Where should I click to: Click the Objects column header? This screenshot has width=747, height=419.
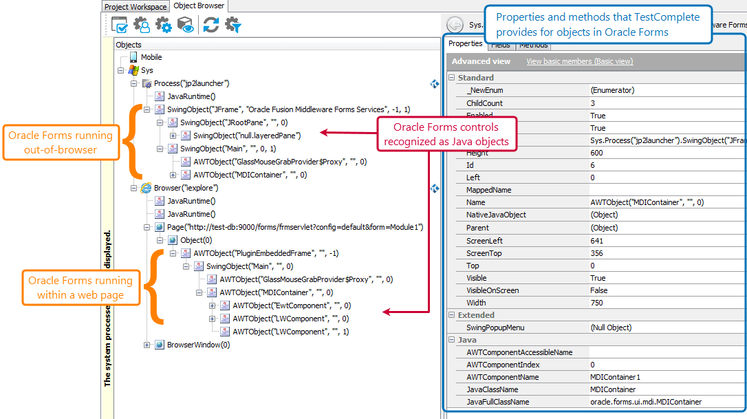[x=277, y=44]
